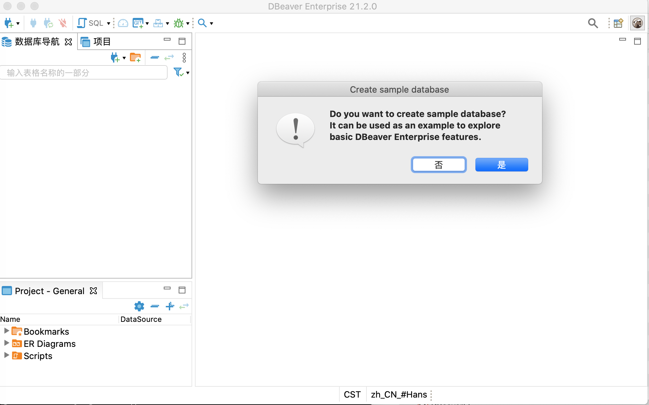This screenshot has height=405, width=649.
Task: Click the Git toolbar icon
Action: [138, 23]
